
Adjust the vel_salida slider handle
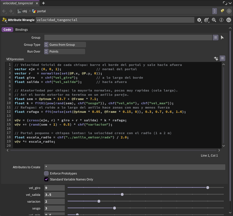[x=122, y=194]
